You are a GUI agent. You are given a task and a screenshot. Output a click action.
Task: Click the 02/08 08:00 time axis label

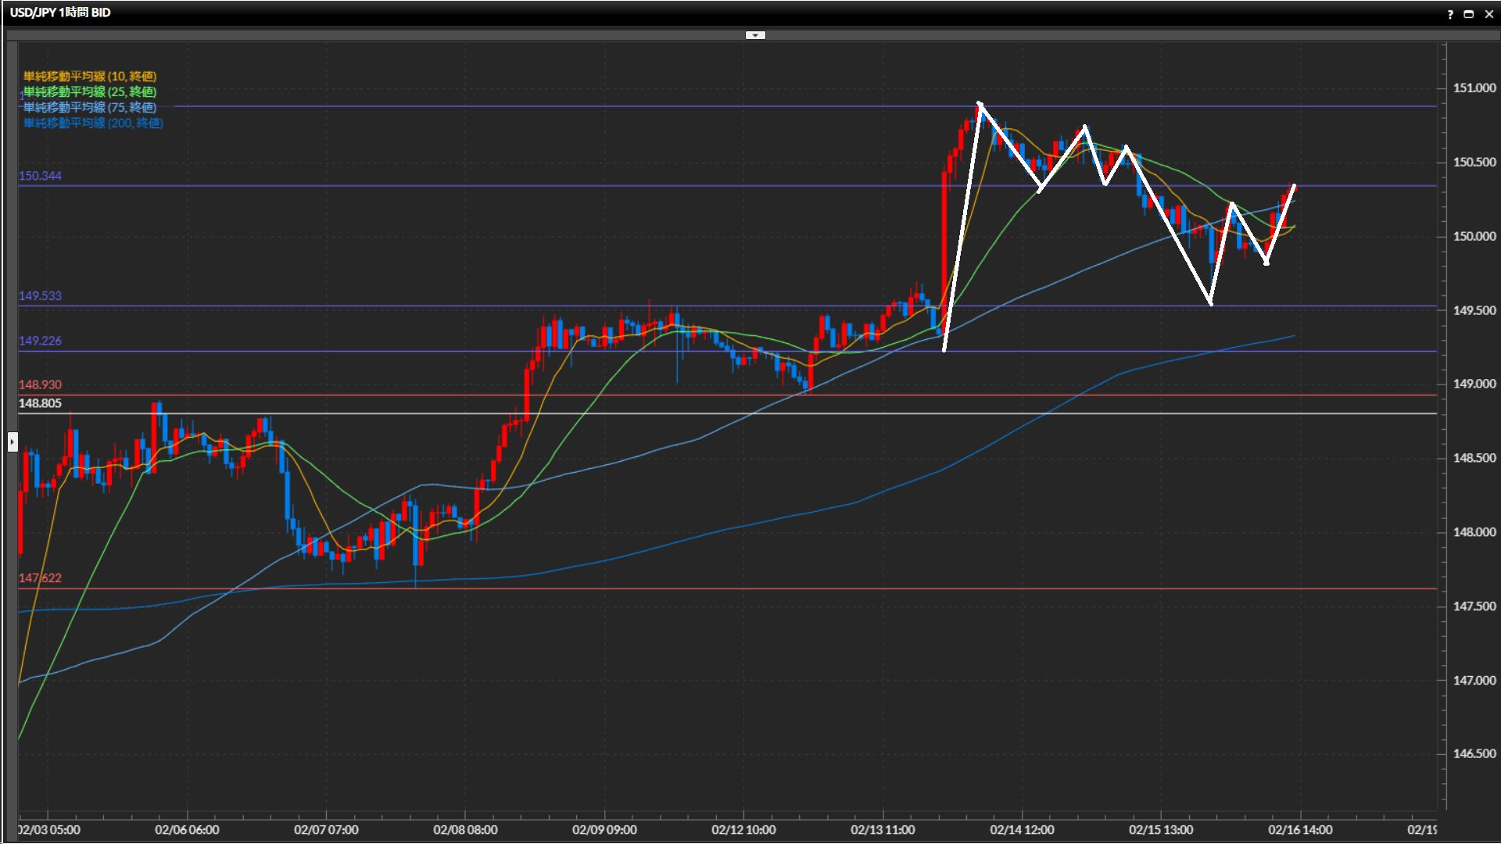(x=465, y=830)
